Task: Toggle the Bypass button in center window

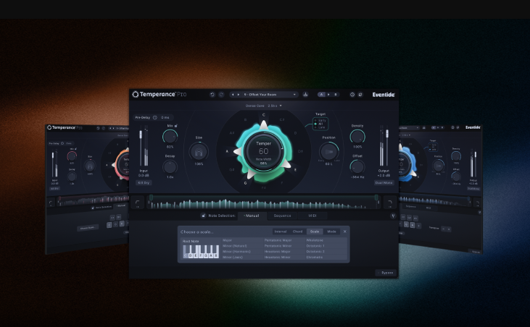Action: tap(386, 273)
